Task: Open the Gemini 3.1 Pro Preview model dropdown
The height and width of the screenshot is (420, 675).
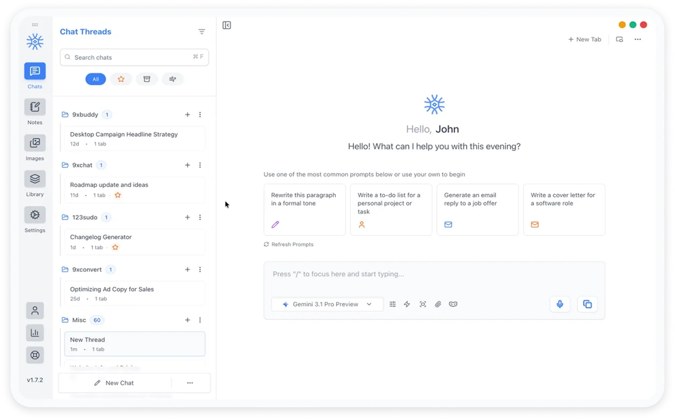Action: pos(327,304)
